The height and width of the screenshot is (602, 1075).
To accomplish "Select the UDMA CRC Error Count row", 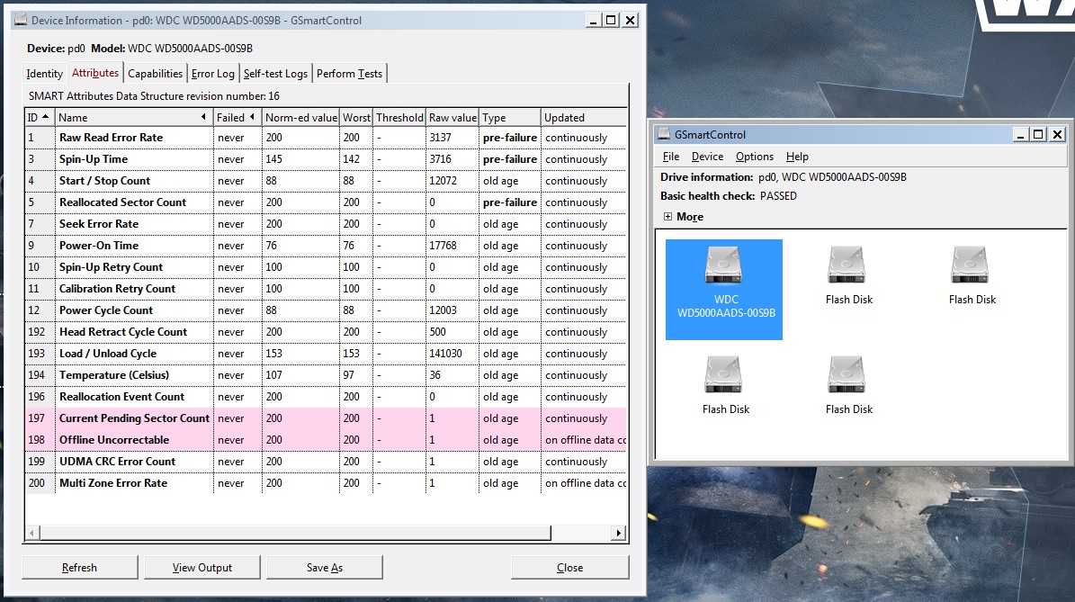I will (x=326, y=462).
